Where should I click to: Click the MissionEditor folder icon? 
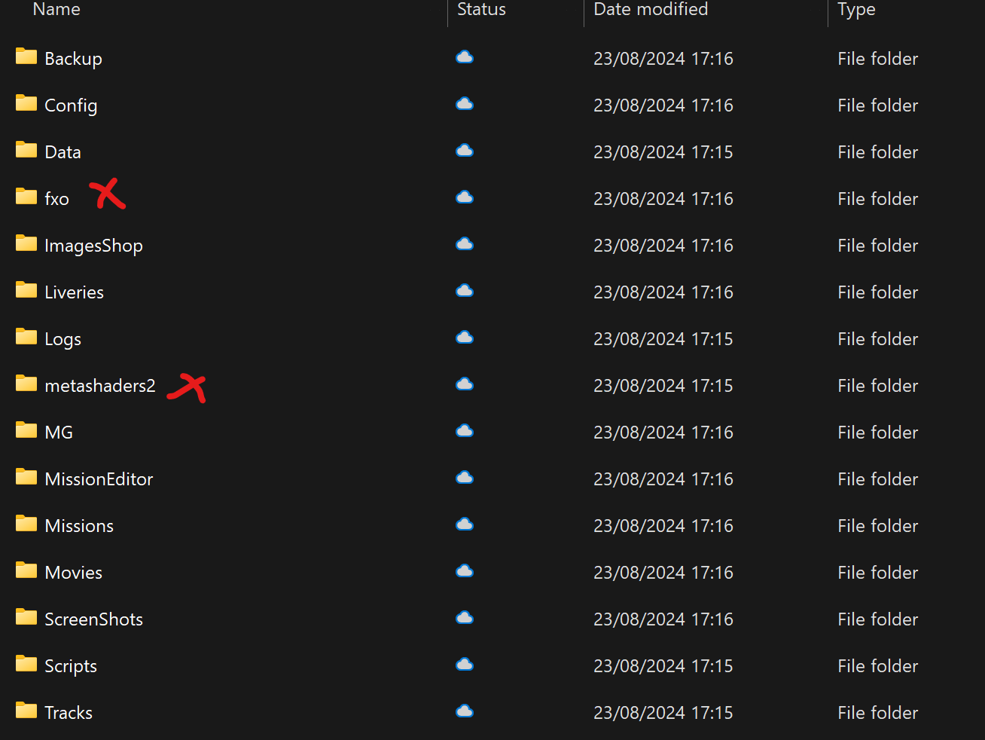point(26,477)
